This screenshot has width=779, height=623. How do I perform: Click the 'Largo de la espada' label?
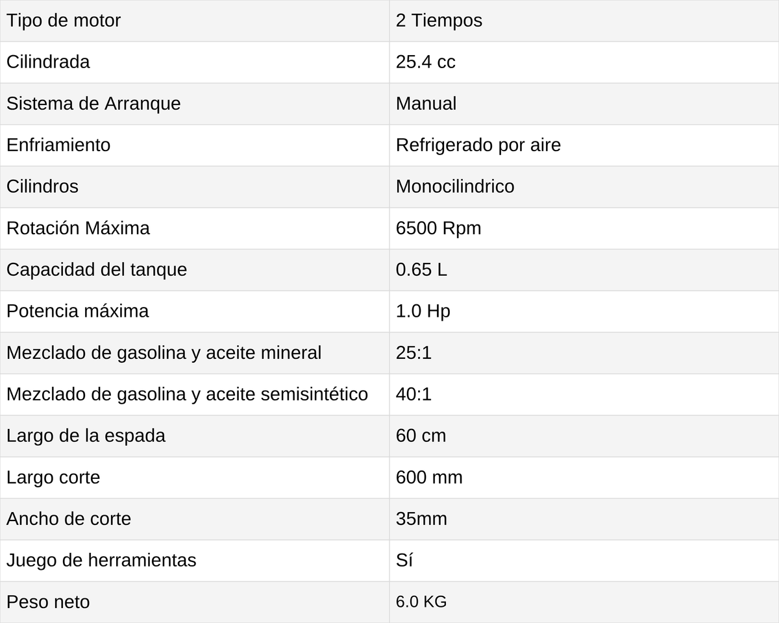[86, 436]
